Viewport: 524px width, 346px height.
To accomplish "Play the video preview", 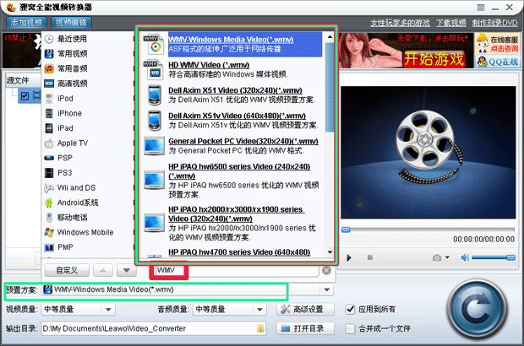I will pos(349,257).
